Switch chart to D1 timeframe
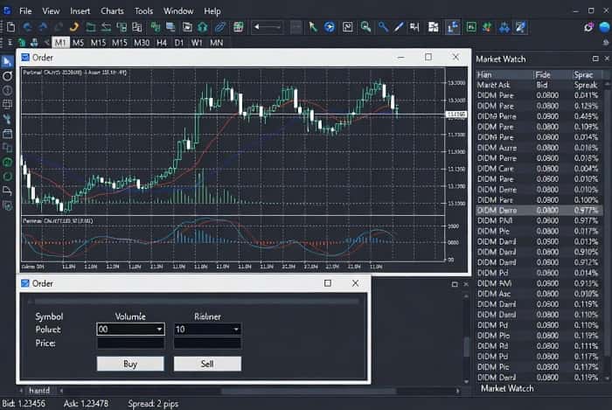The image size is (612, 410). pyautogui.click(x=179, y=42)
